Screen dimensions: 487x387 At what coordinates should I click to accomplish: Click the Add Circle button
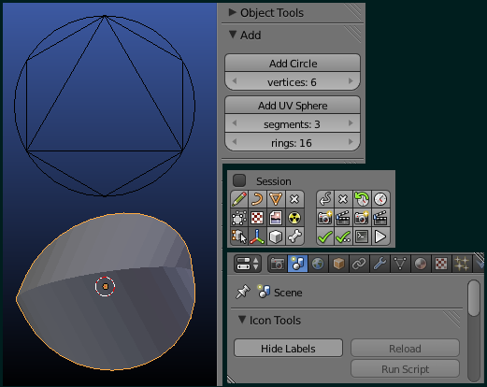[x=293, y=63]
